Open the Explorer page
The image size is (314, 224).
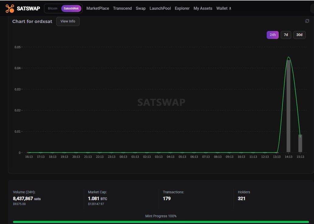[x=182, y=8]
